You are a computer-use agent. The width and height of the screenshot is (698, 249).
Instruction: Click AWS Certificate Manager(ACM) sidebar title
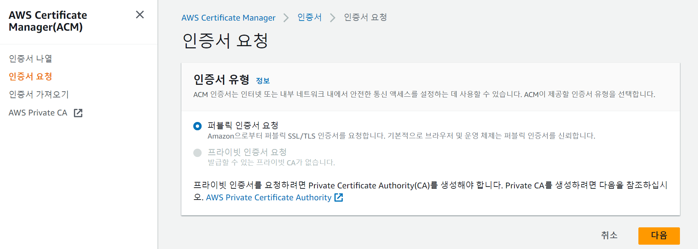(x=48, y=21)
